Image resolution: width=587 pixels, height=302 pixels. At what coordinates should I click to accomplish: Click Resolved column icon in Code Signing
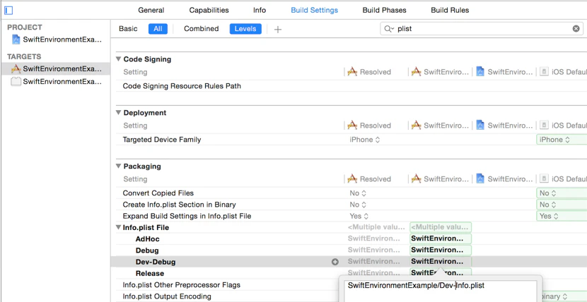tap(352, 72)
